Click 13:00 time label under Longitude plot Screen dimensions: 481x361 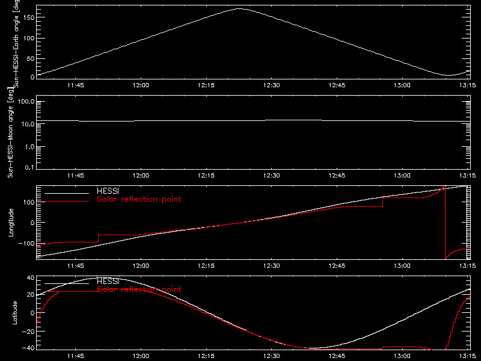402,265
